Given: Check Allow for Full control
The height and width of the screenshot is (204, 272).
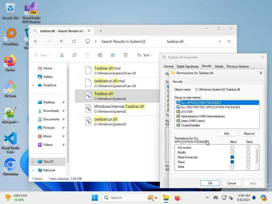Looking at the screenshot, I should pos(232,148).
